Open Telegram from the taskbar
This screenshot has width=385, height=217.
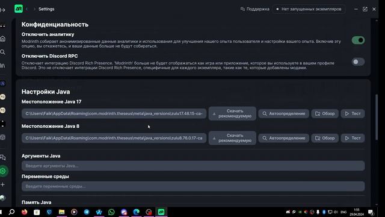87,212
